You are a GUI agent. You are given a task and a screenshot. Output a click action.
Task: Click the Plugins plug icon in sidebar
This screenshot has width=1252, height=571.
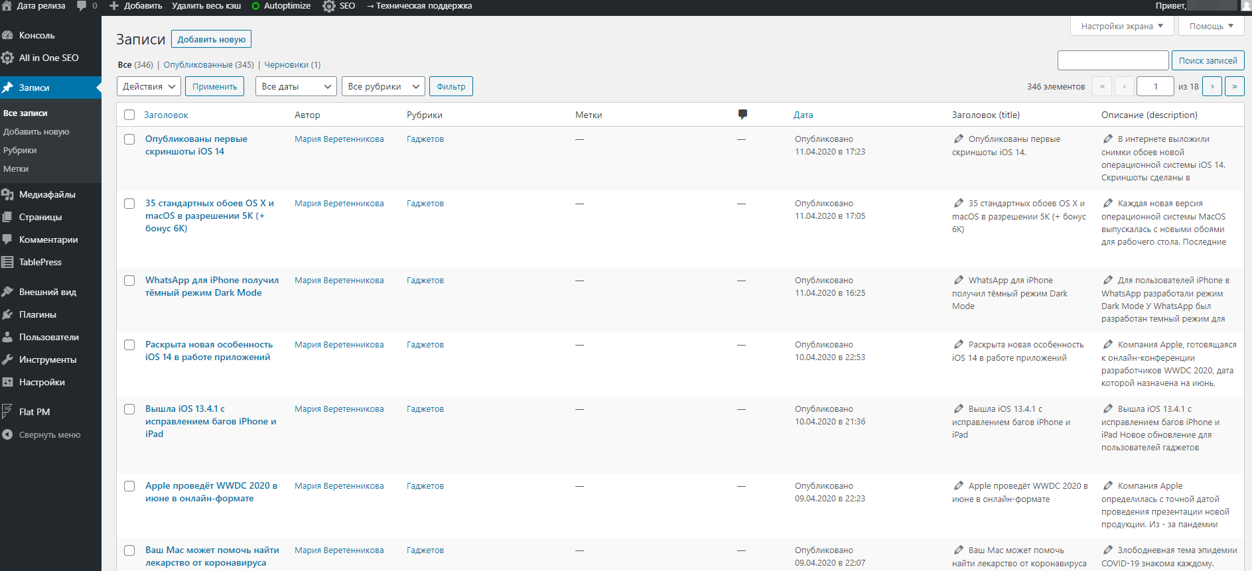point(8,314)
